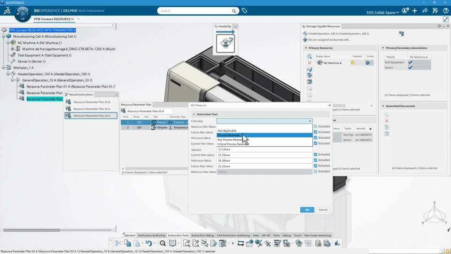451x254 pixels.
Task: Click Cancel in SET Pressure dialog
Action: tap(323, 210)
